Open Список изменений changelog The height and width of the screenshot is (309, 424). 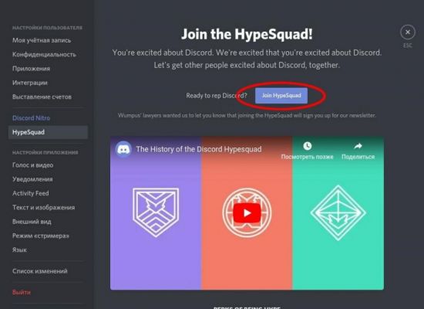click(x=40, y=271)
